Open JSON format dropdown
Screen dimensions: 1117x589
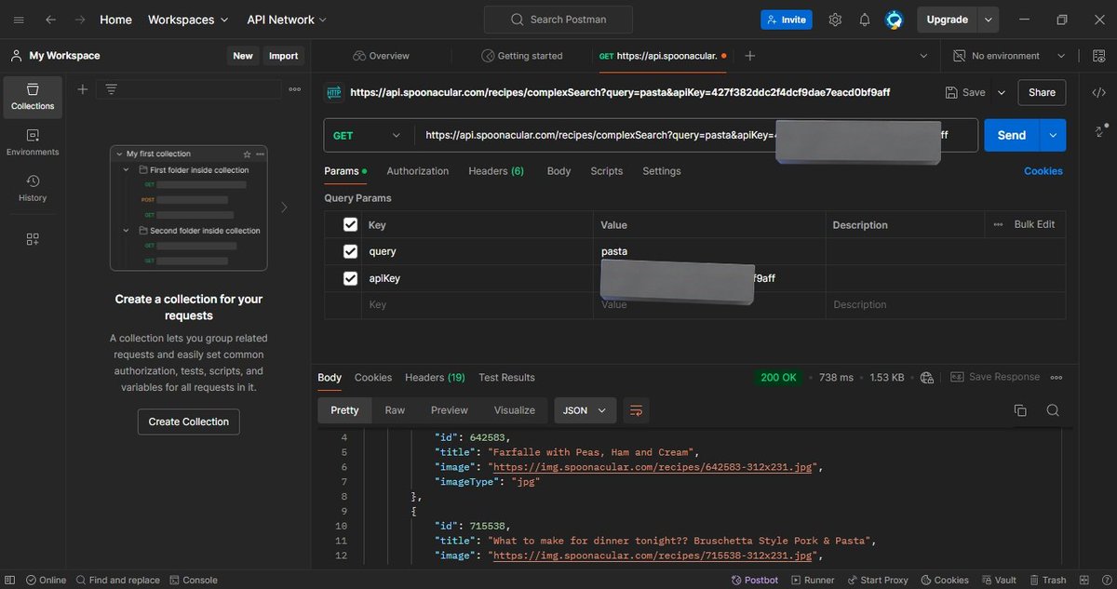tap(585, 410)
